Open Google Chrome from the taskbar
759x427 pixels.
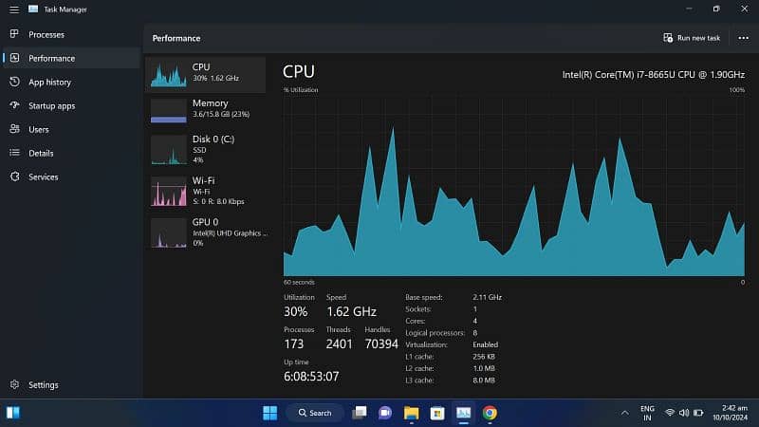[x=490, y=413]
